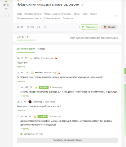
Task: Collapse the second timoil94 reply branch
Action: 18,116
